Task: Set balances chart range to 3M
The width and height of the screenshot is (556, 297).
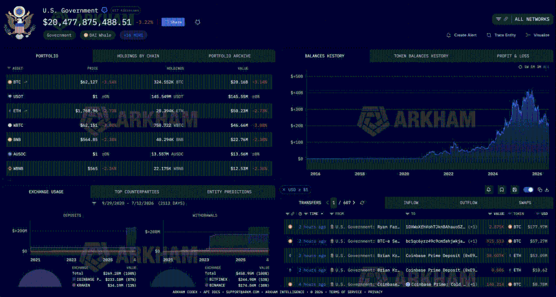Action: click(539, 67)
